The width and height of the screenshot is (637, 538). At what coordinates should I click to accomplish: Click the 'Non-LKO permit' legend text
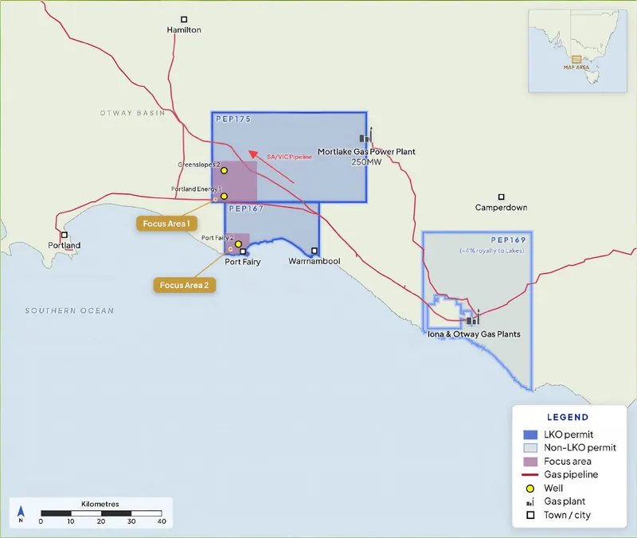click(580, 447)
